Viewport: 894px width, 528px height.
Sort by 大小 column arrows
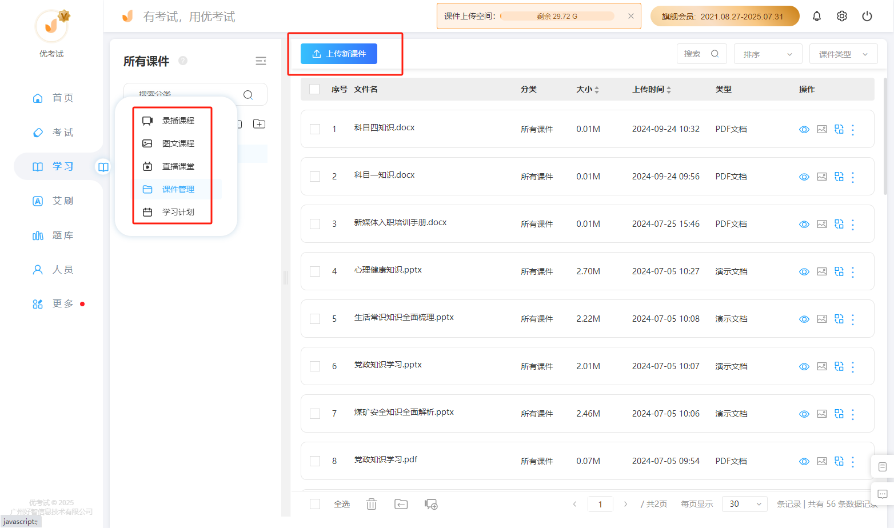[x=597, y=90]
